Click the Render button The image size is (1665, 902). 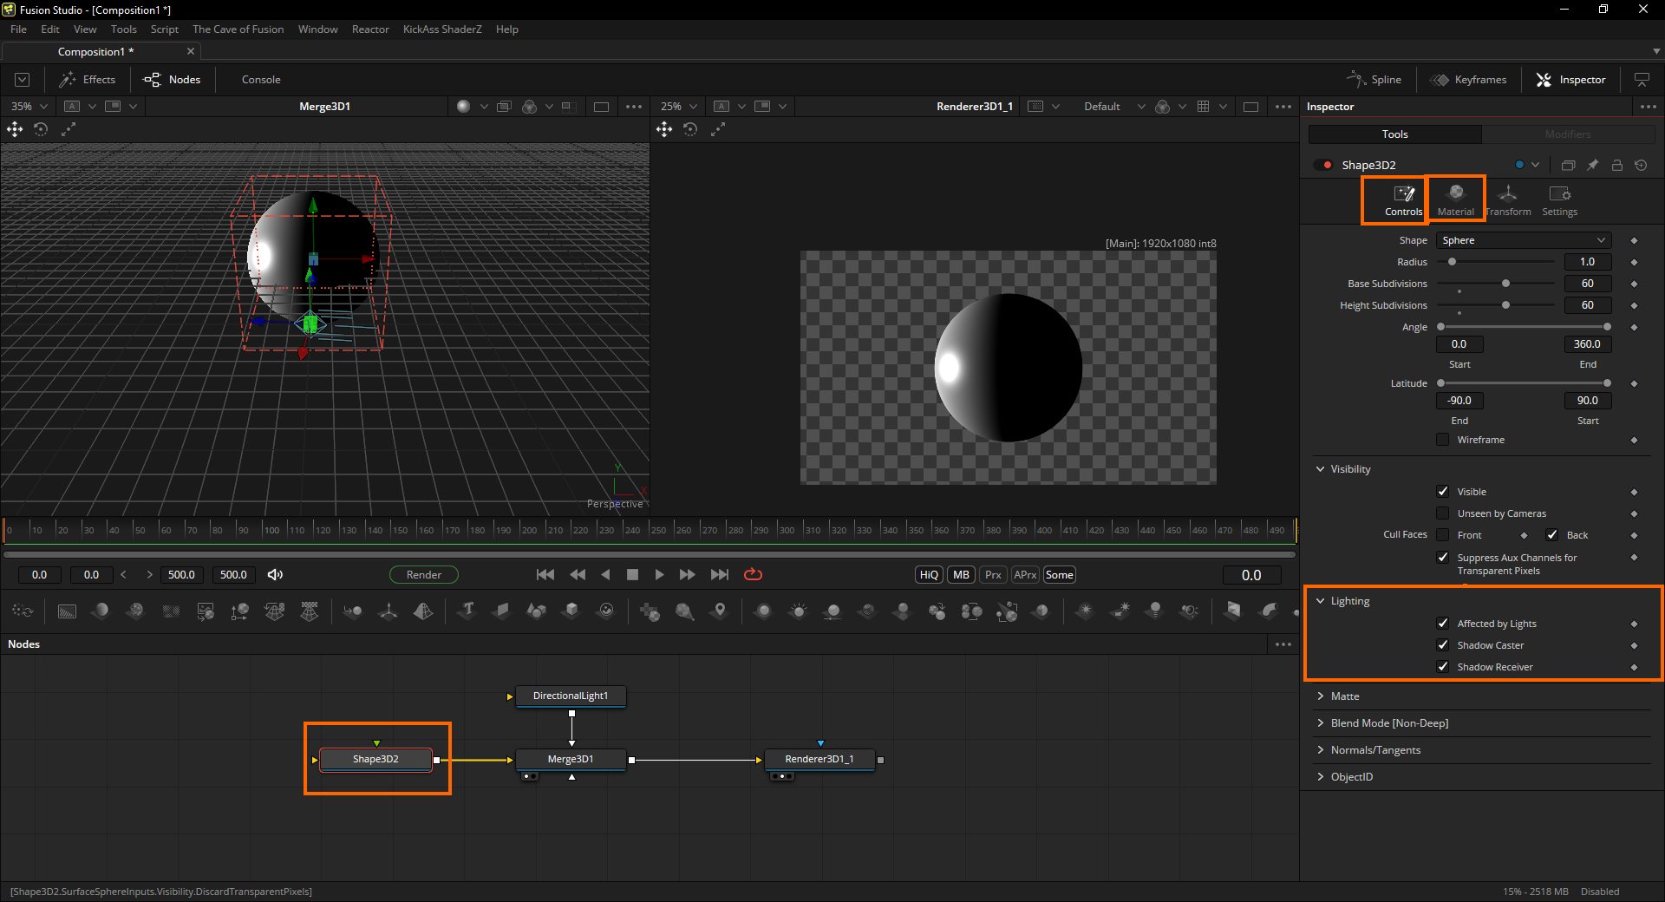pos(423,575)
